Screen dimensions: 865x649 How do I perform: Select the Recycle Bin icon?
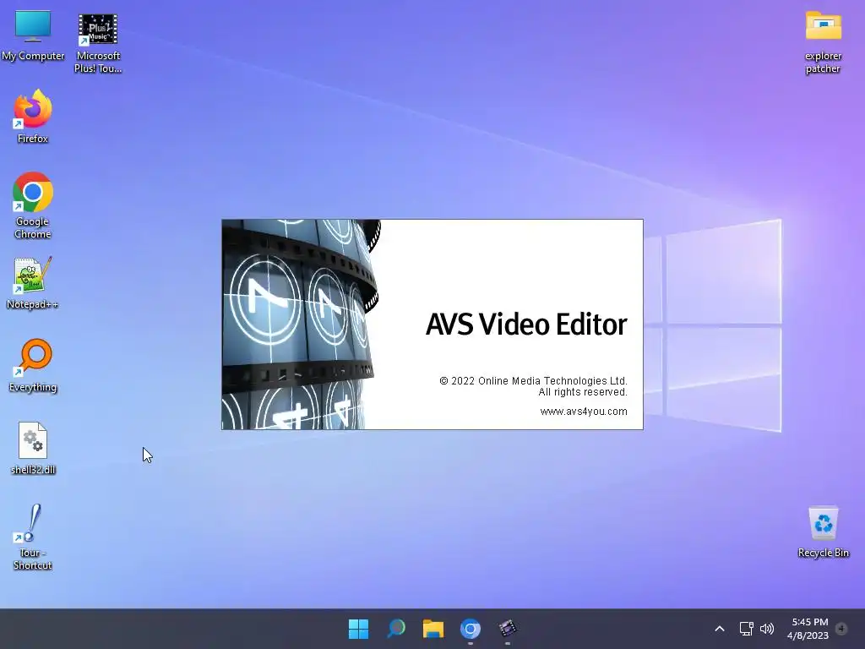823,532
